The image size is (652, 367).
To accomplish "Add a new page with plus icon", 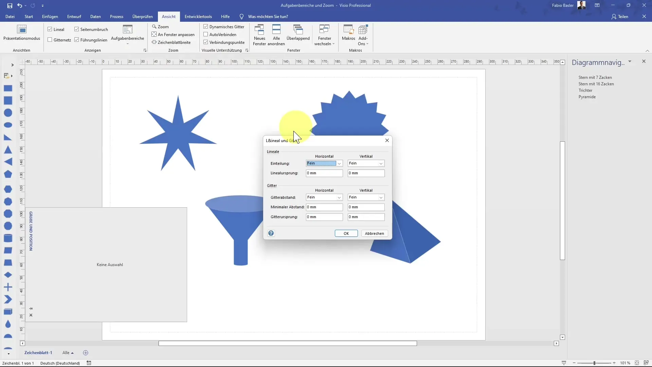I will tap(86, 353).
